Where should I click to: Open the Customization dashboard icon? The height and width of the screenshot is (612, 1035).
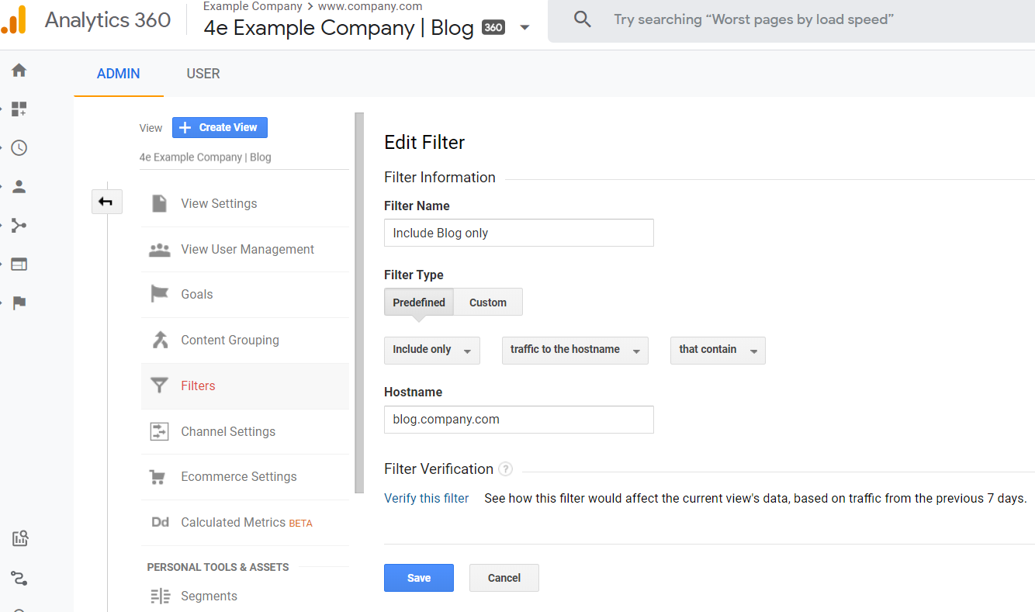(x=19, y=109)
